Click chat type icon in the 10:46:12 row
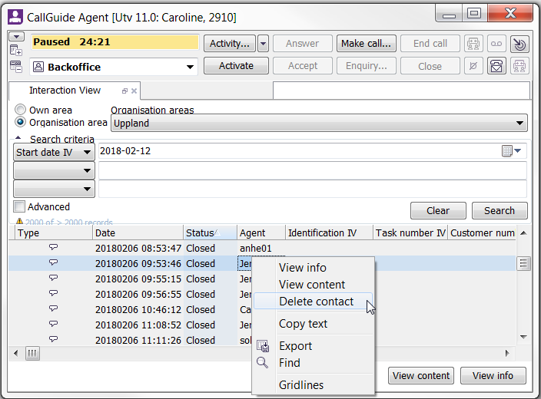541x399 pixels. coord(54,308)
